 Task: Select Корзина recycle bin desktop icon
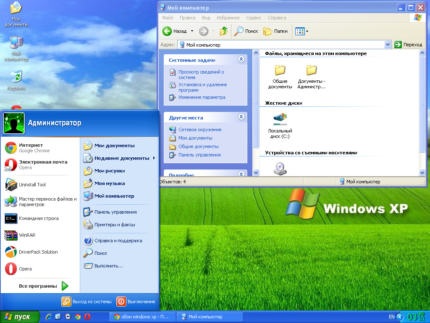pyautogui.click(x=16, y=80)
